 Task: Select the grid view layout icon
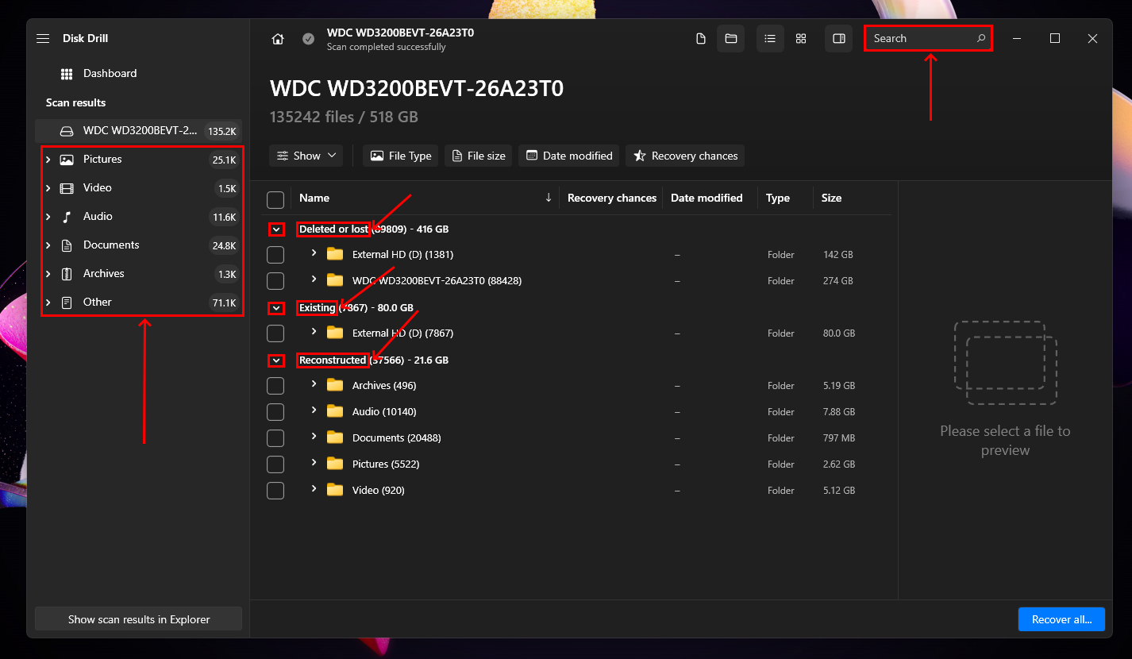801,39
